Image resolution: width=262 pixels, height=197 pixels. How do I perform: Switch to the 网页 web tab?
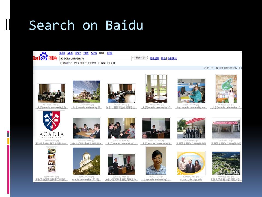coord(70,53)
